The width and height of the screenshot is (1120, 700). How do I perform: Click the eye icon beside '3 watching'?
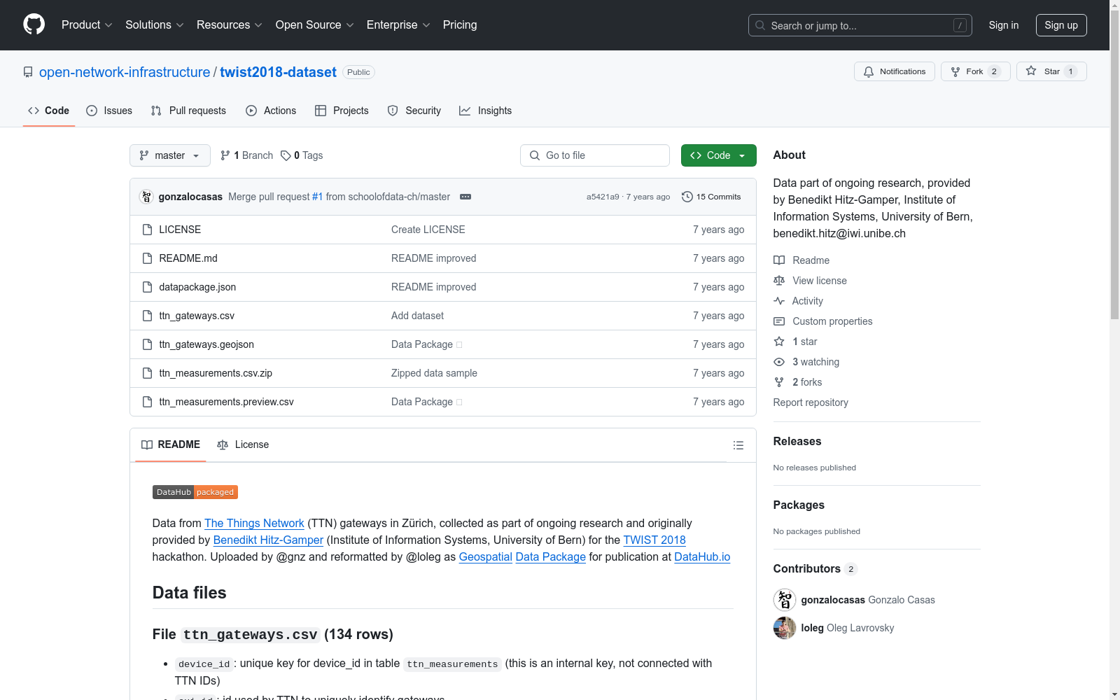pyautogui.click(x=779, y=362)
